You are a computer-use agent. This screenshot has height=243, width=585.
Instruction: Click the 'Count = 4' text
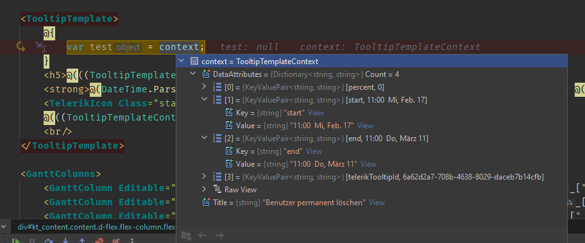pyautogui.click(x=382, y=74)
